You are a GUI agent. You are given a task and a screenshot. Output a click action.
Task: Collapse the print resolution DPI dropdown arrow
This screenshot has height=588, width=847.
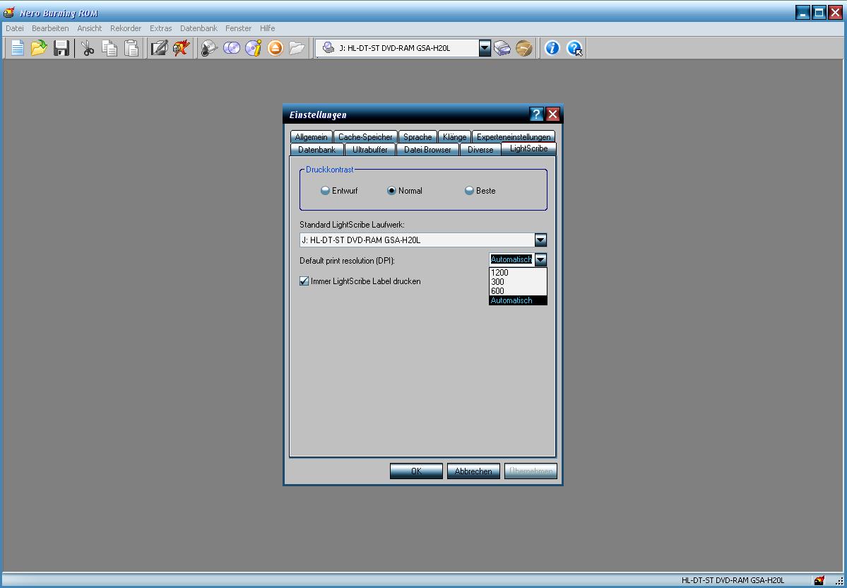coord(540,260)
